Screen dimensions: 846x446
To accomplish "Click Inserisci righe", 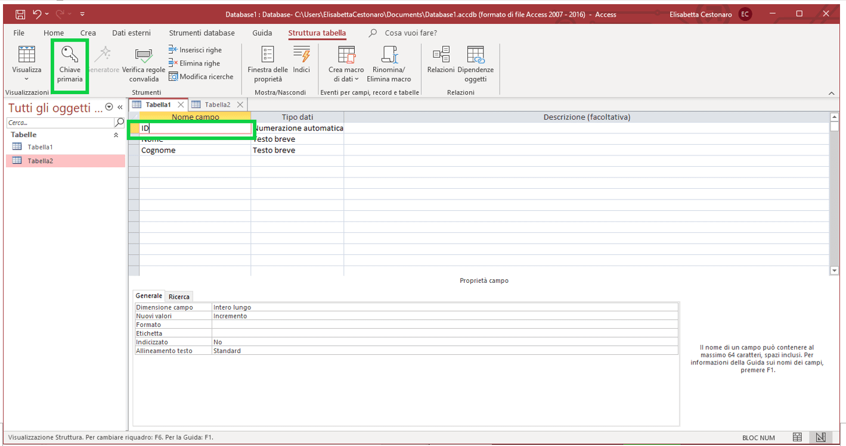I will click(x=195, y=50).
